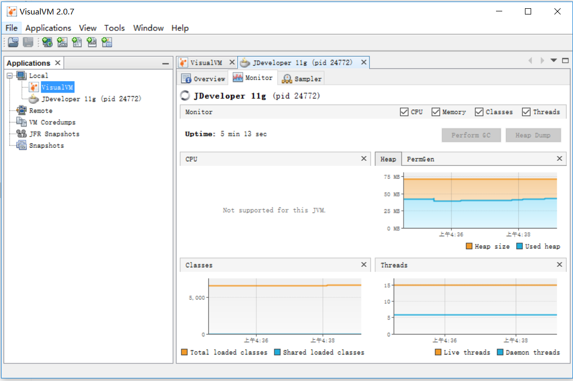Click the Perform GC button
This screenshot has width=573, height=381.
(471, 135)
